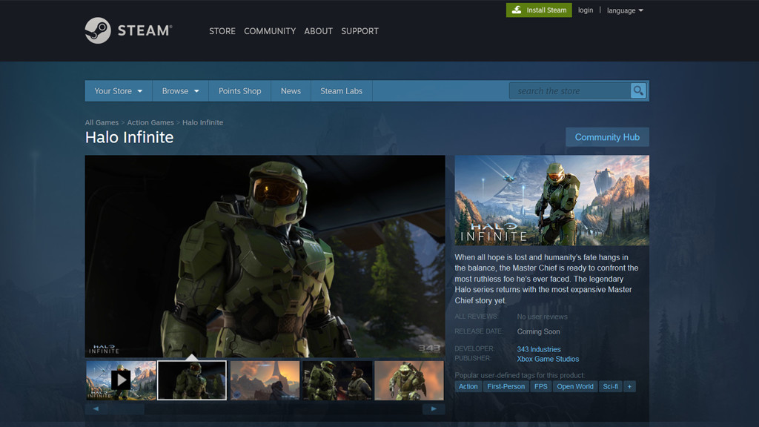Select the Open World tag

pos(575,386)
